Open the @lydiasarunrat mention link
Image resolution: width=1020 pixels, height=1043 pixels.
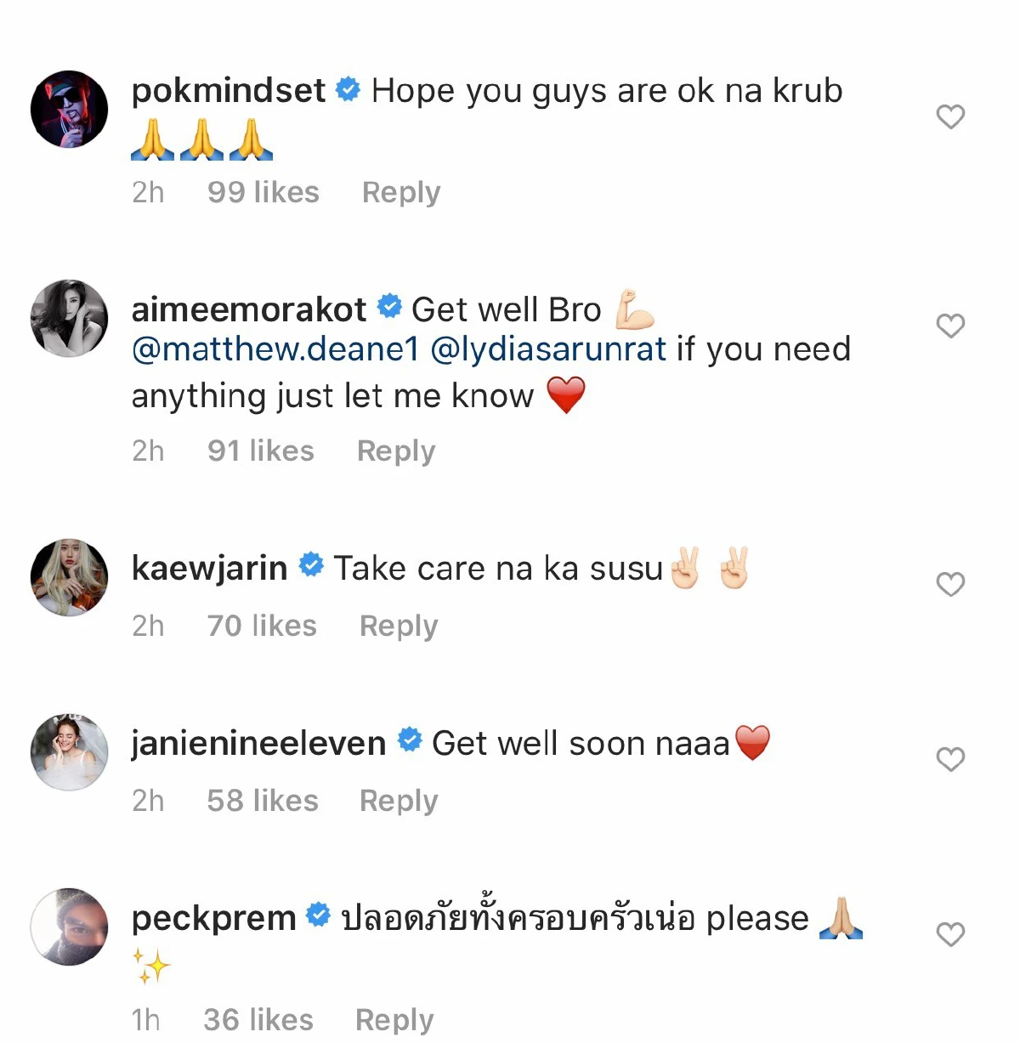[548, 349]
